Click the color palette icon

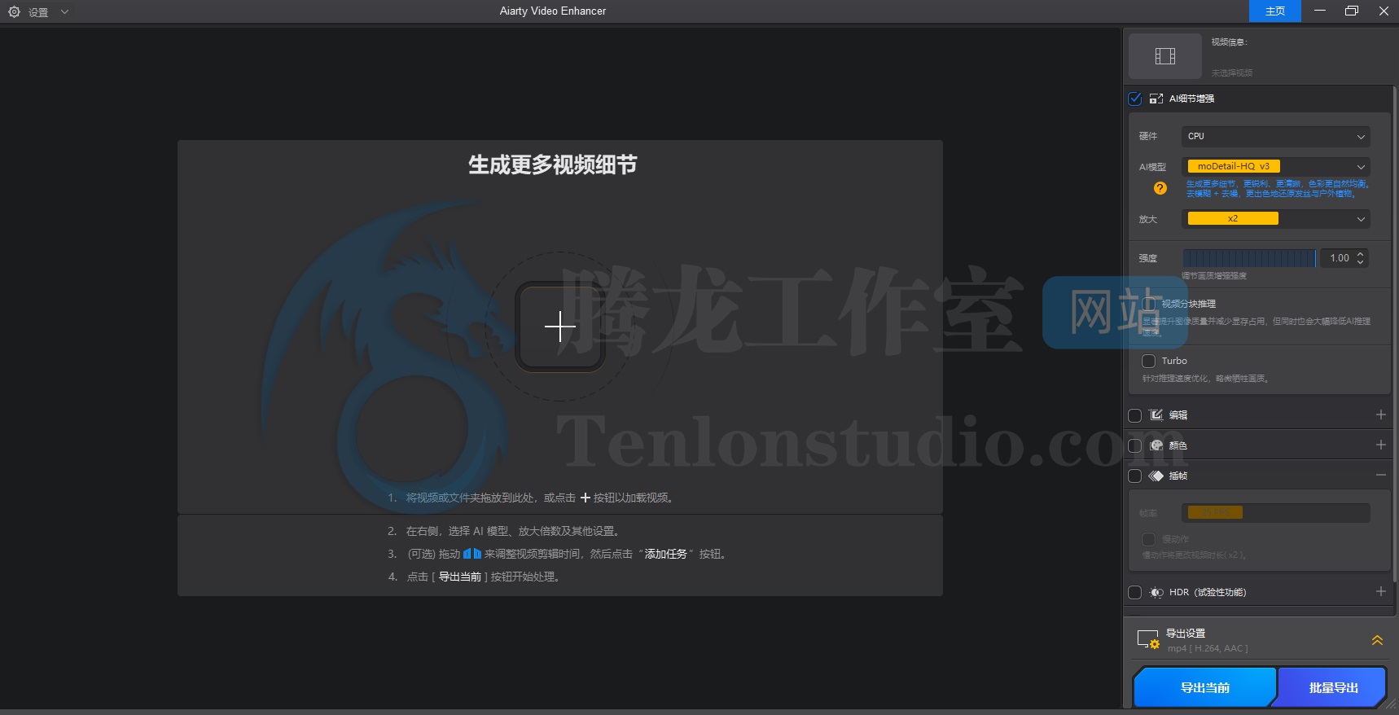tap(1156, 445)
